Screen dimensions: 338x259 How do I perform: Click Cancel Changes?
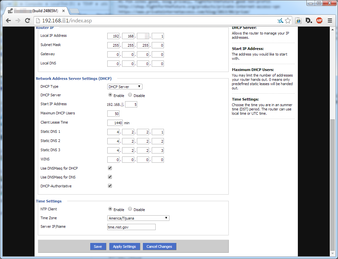click(159, 246)
